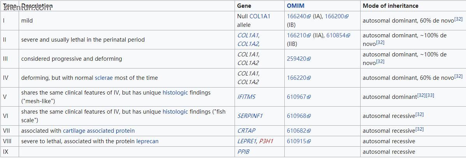Screen dimensions: 466x158
Task: Follow the PPIB gene link
Action: 243,152
